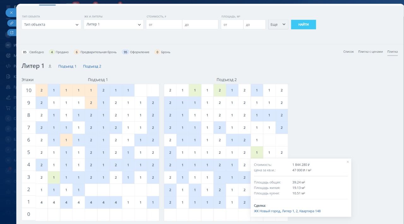Click the people group icon in background sidebar

[x=9, y=87]
